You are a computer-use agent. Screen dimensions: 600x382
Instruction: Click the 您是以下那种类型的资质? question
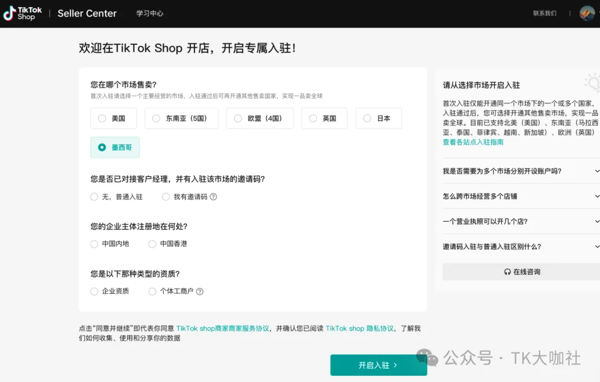pos(135,274)
